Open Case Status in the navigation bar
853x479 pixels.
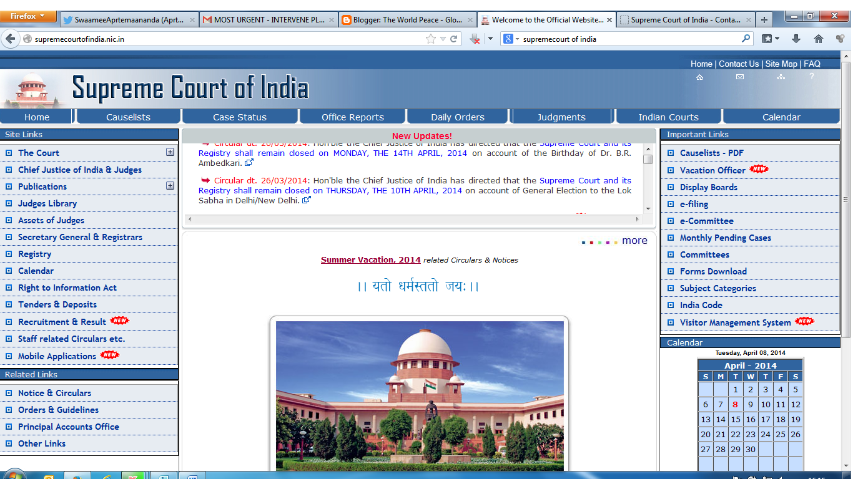[240, 117]
